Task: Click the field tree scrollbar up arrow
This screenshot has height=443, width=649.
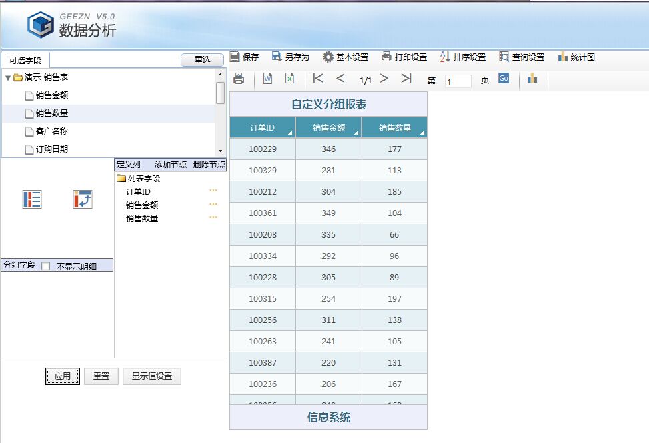Action: click(221, 75)
